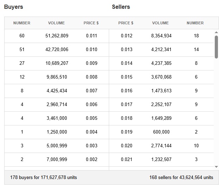
Task: Click the scrollbar up arrow
Action: (216, 32)
